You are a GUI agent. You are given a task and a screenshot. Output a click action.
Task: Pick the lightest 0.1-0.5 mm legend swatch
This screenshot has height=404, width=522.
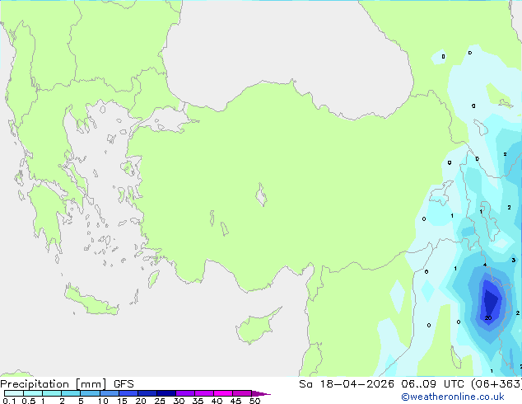(14, 393)
